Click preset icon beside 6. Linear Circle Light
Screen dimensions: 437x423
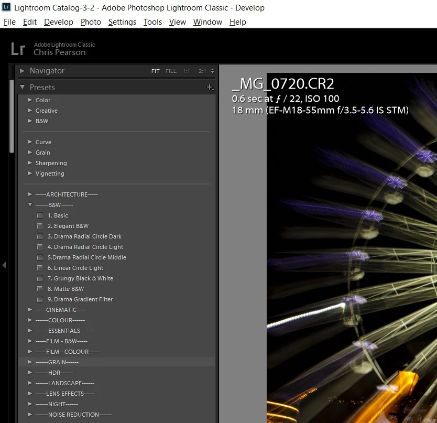[x=40, y=268]
